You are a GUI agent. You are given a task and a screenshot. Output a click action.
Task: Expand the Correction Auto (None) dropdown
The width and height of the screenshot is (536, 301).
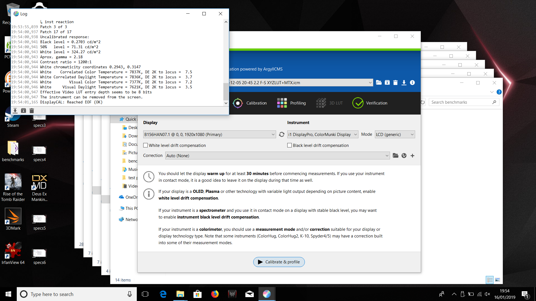(x=277, y=156)
